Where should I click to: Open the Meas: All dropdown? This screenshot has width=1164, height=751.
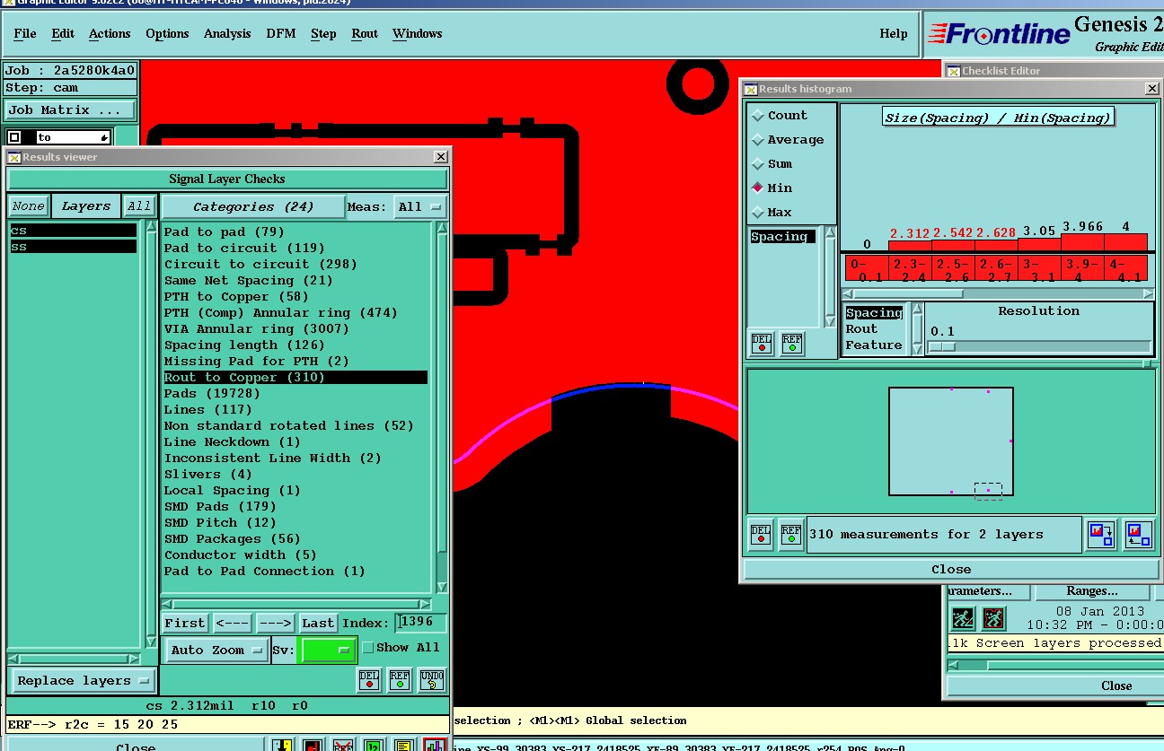point(422,207)
